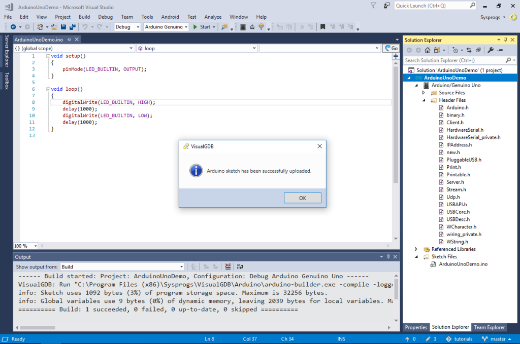The width and height of the screenshot is (520, 344).
Task: Open the (global scope) dropdown
Action: tap(74, 48)
